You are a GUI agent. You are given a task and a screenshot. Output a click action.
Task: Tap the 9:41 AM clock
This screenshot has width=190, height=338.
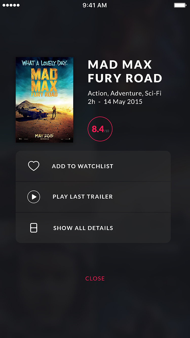click(95, 5)
